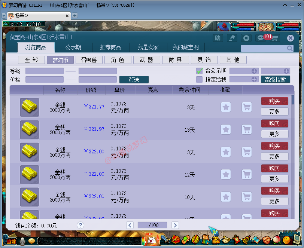
Task: Go to previous results page arrow
Action: coord(130,225)
